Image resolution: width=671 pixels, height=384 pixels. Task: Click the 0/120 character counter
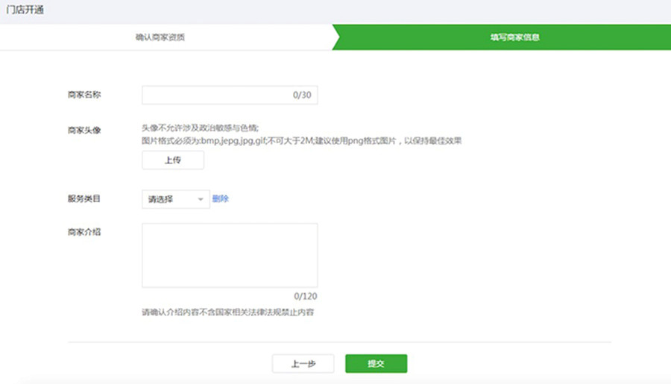coord(306,296)
